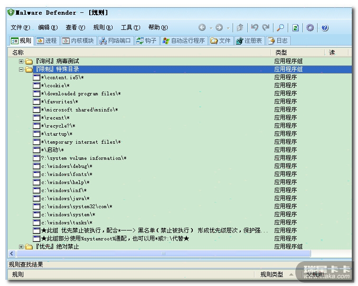This screenshot has height=286, width=358.
Task: Switch to the 日志 tab
Action: coord(278,41)
